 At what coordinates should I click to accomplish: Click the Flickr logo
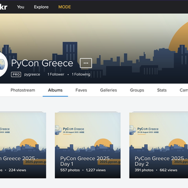tap(4, 7)
